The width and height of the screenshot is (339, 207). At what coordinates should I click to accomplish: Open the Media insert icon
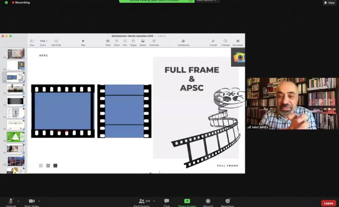(143, 41)
